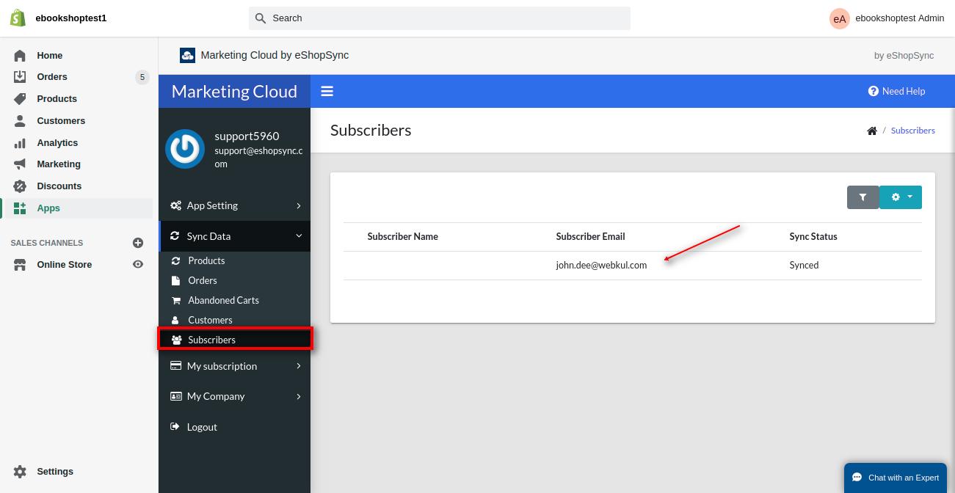Screen dimensions: 955x493
Task: Click the Home house icon in sidebar
Action: coord(20,56)
